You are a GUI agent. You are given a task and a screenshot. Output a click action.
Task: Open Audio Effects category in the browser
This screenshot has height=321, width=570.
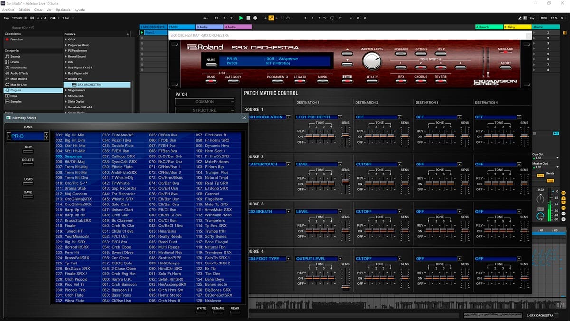19,73
